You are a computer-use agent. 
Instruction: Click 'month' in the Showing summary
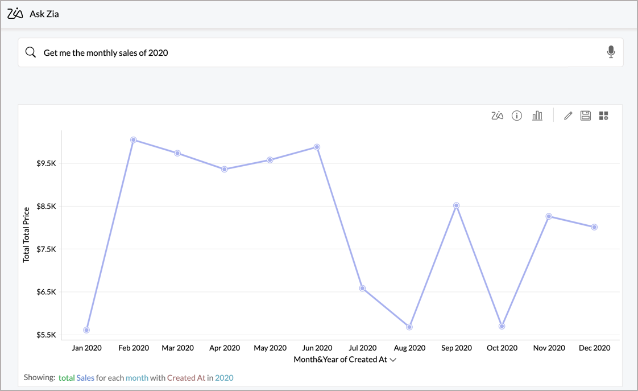136,378
